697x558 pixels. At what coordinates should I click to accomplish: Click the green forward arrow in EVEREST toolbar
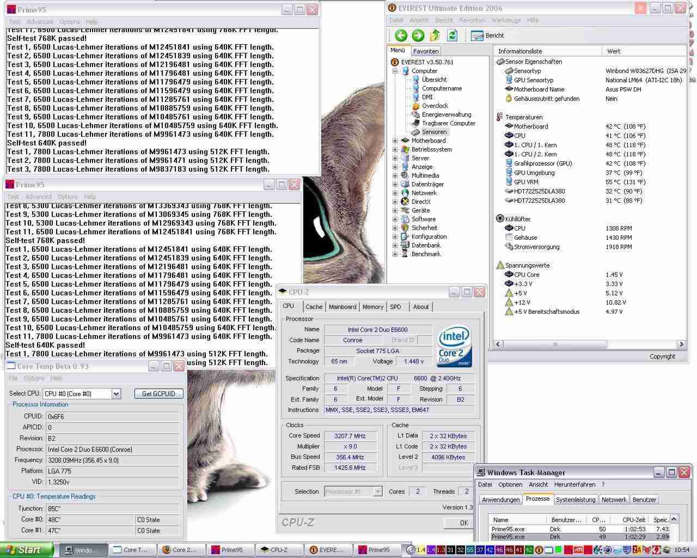(418, 35)
